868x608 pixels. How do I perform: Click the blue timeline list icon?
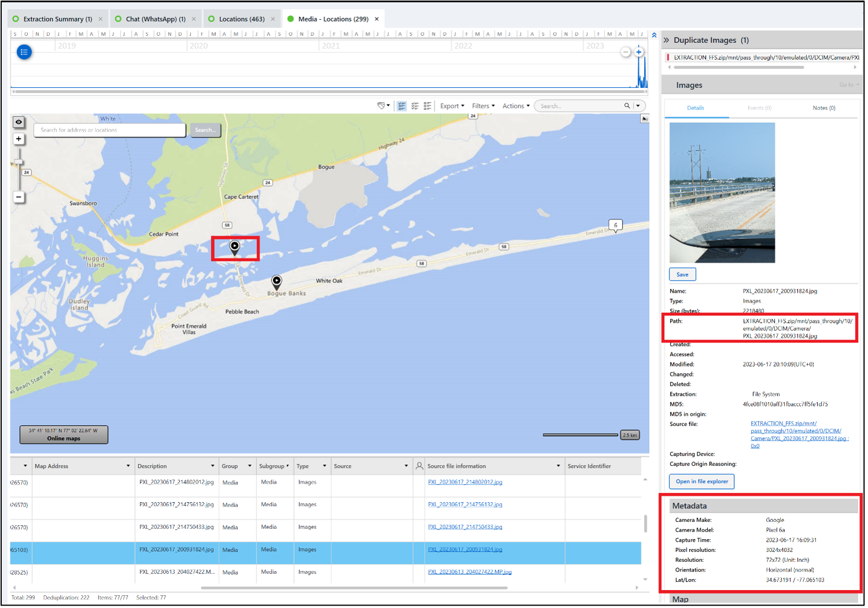click(x=24, y=52)
